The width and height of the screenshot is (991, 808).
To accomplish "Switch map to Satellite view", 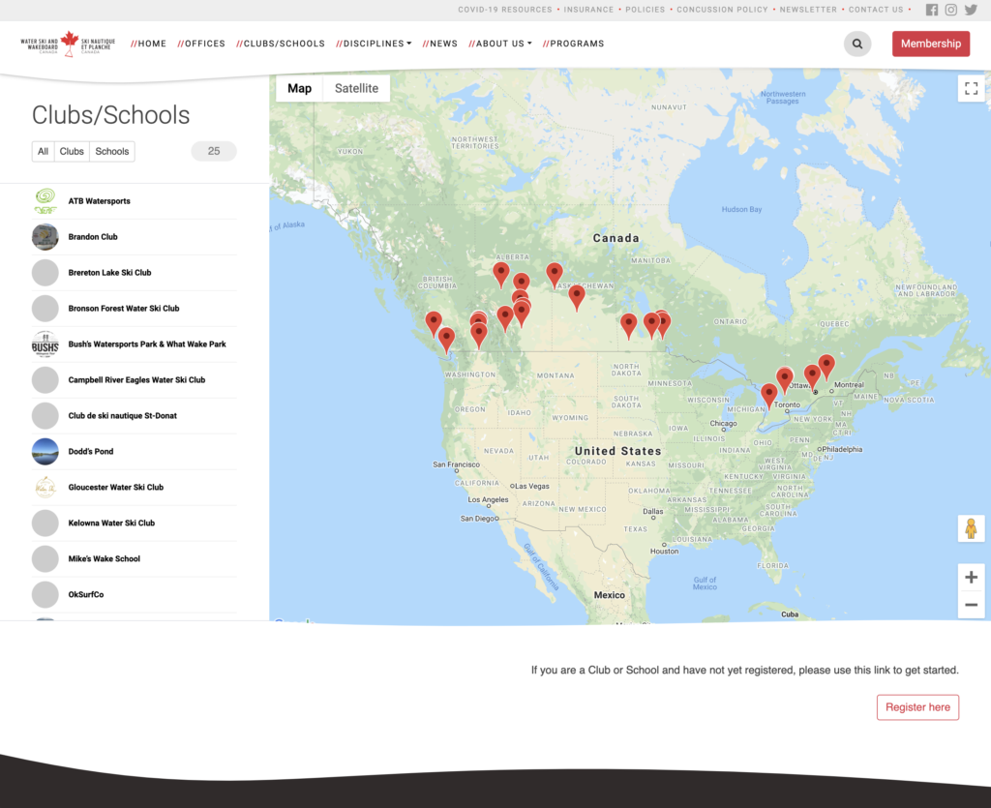I will [x=356, y=88].
